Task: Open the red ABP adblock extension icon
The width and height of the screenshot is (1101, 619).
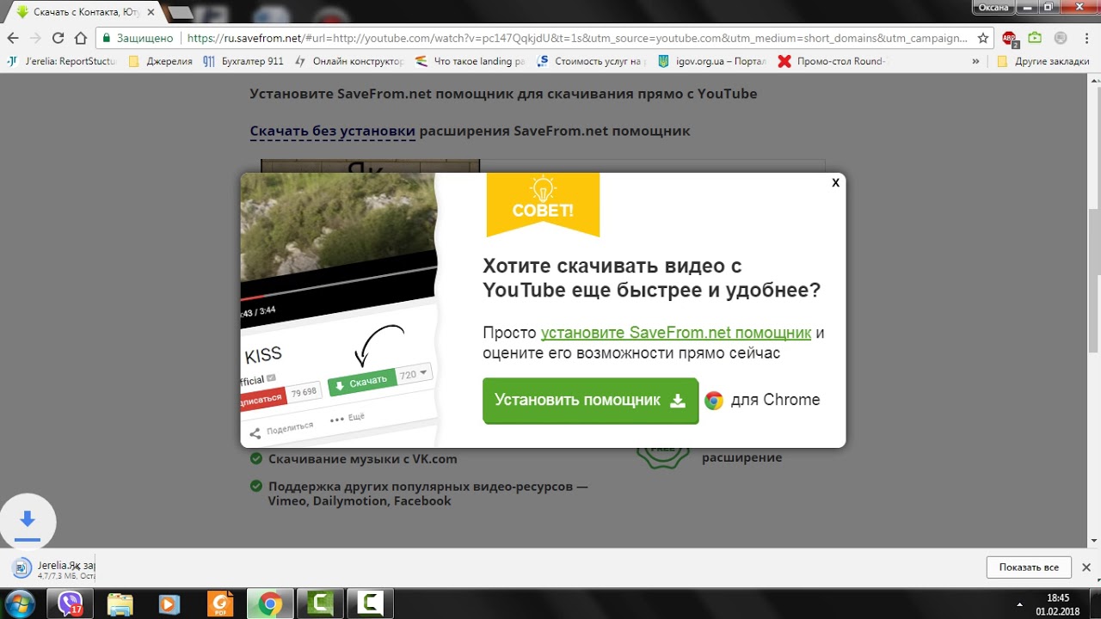Action: click(x=1010, y=38)
